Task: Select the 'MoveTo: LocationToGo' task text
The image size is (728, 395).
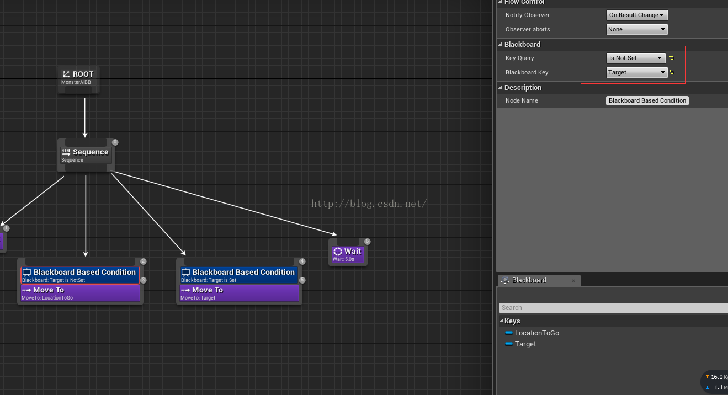Action: [x=47, y=298]
